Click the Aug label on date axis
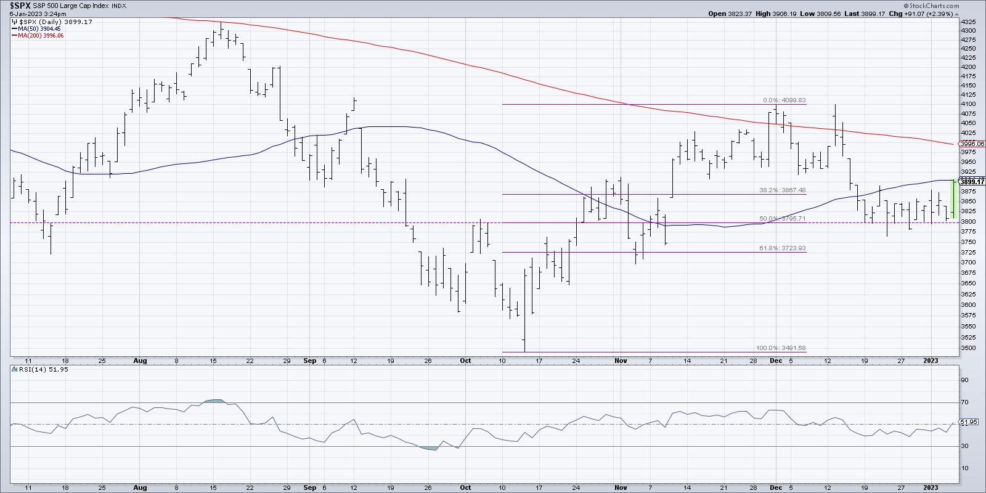 141,360
